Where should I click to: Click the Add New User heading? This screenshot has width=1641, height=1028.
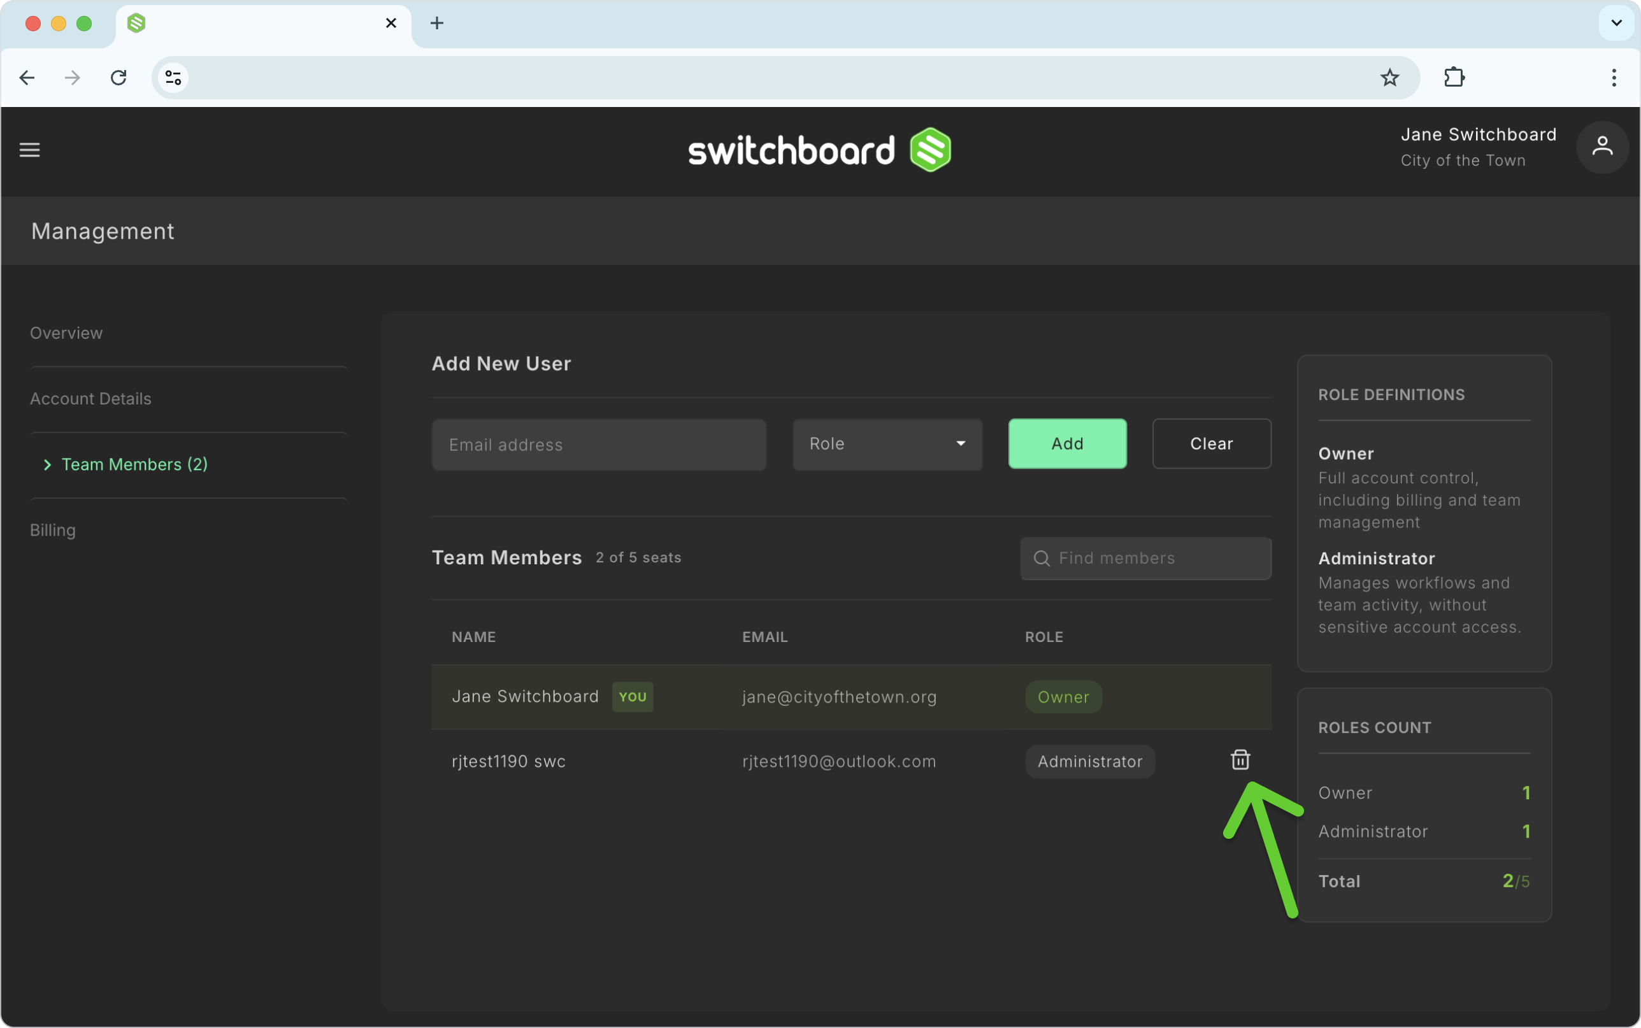coord(501,364)
